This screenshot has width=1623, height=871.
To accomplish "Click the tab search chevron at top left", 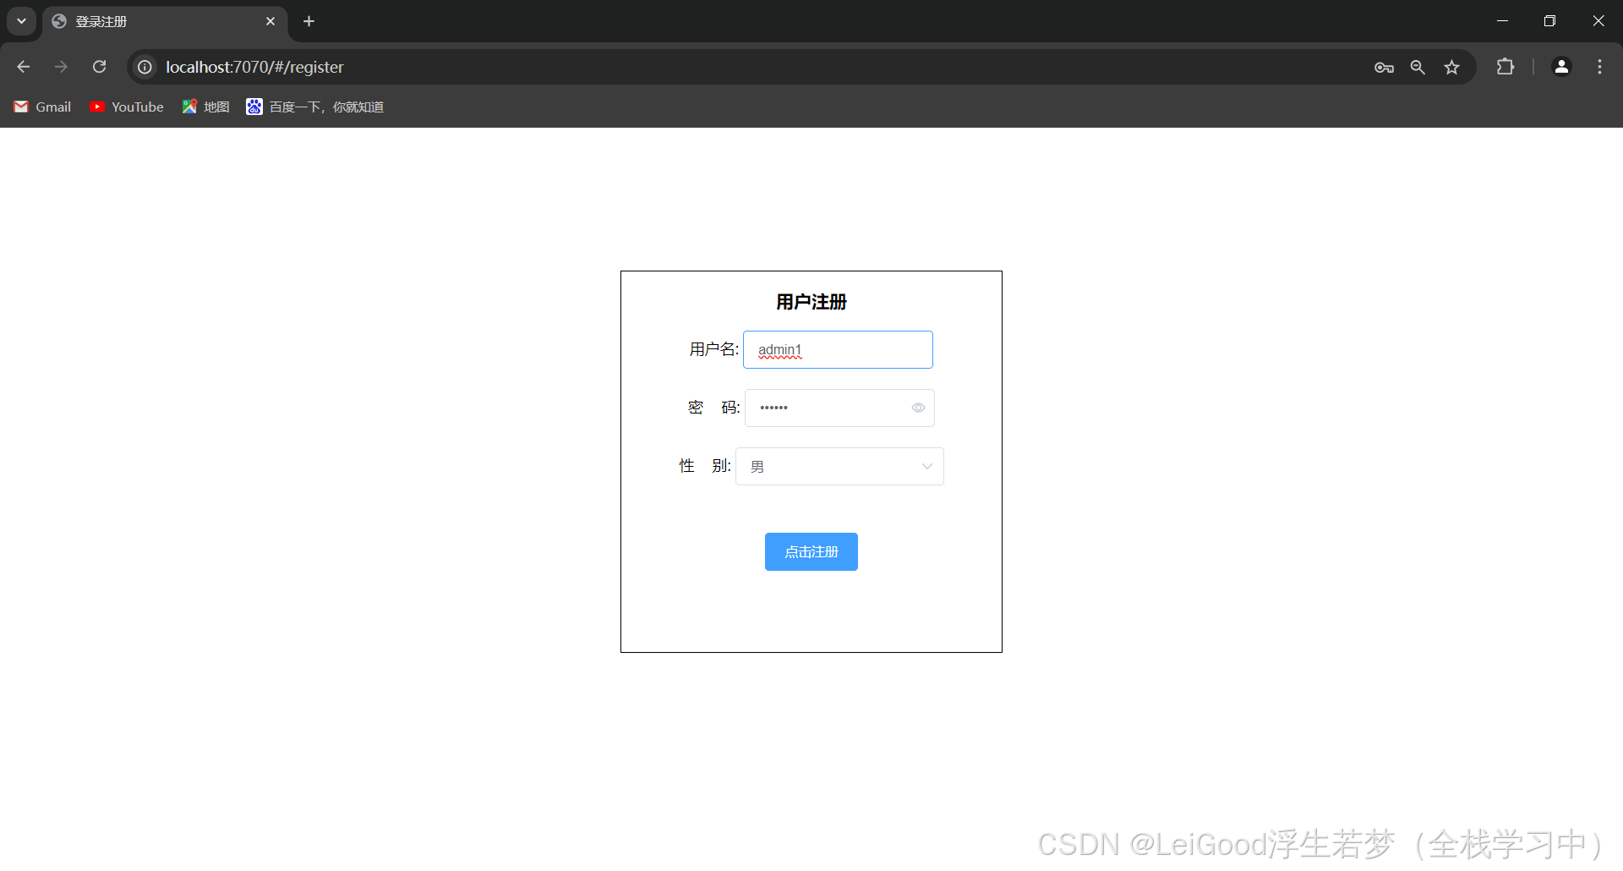I will pyautogui.click(x=21, y=21).
